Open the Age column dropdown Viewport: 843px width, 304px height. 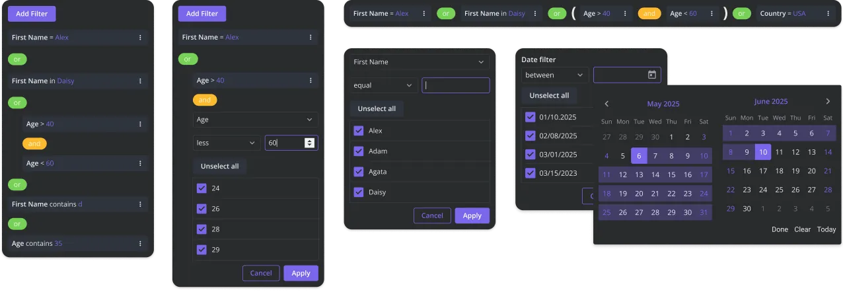pos(255,120)
